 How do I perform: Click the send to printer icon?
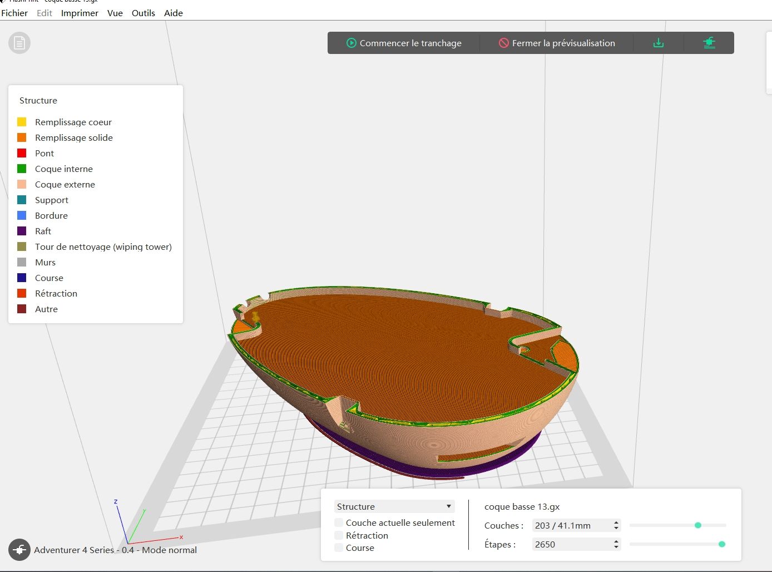(709, 43)
